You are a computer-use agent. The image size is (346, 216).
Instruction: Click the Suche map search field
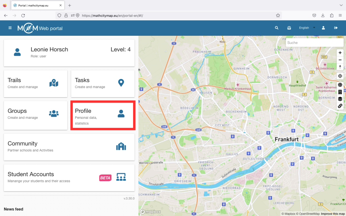pos(314,43)
